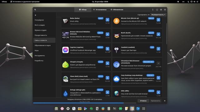Download the Buoh comics reader
200x112 pixels.
pos(158,34)
